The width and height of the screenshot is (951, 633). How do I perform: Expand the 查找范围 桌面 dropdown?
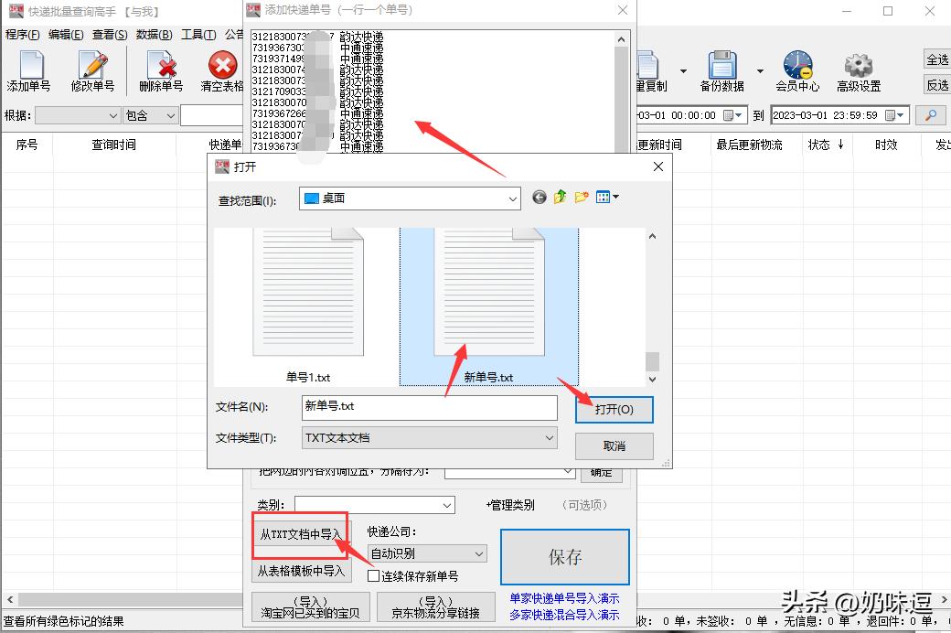[512, 198]
